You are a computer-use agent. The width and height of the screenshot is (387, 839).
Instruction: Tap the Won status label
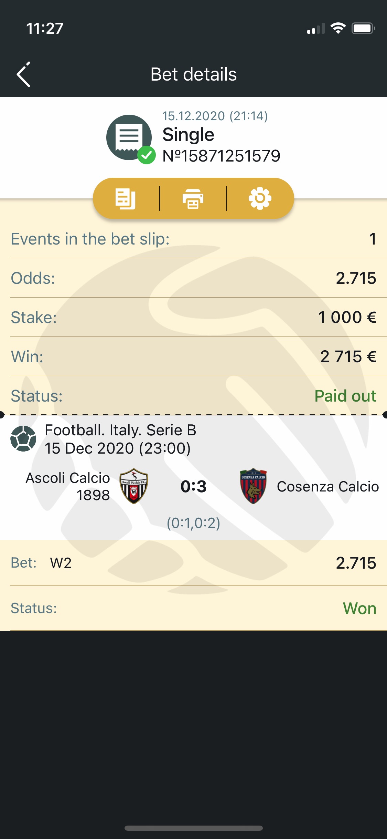coord(360,608)
